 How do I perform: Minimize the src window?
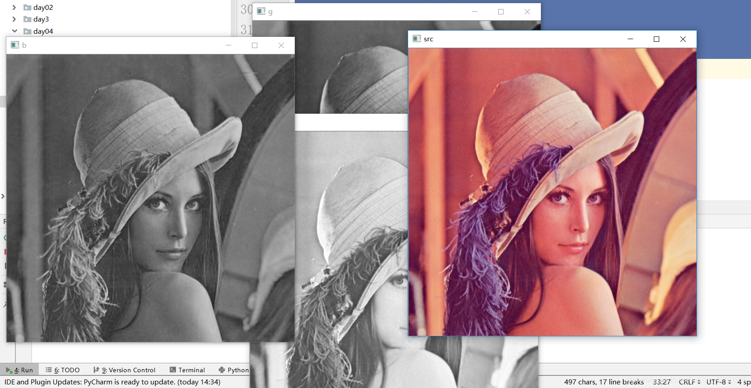pos(630,39)
